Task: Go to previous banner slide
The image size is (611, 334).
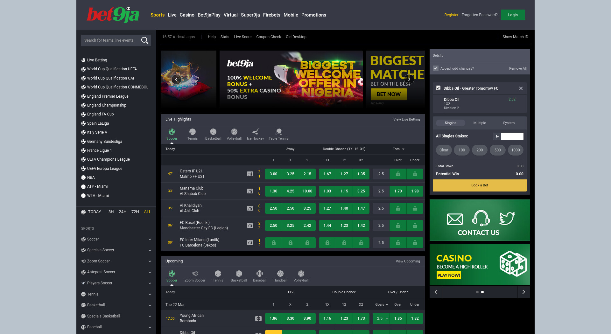Action: pyautogui.click(x=176, y=79)
